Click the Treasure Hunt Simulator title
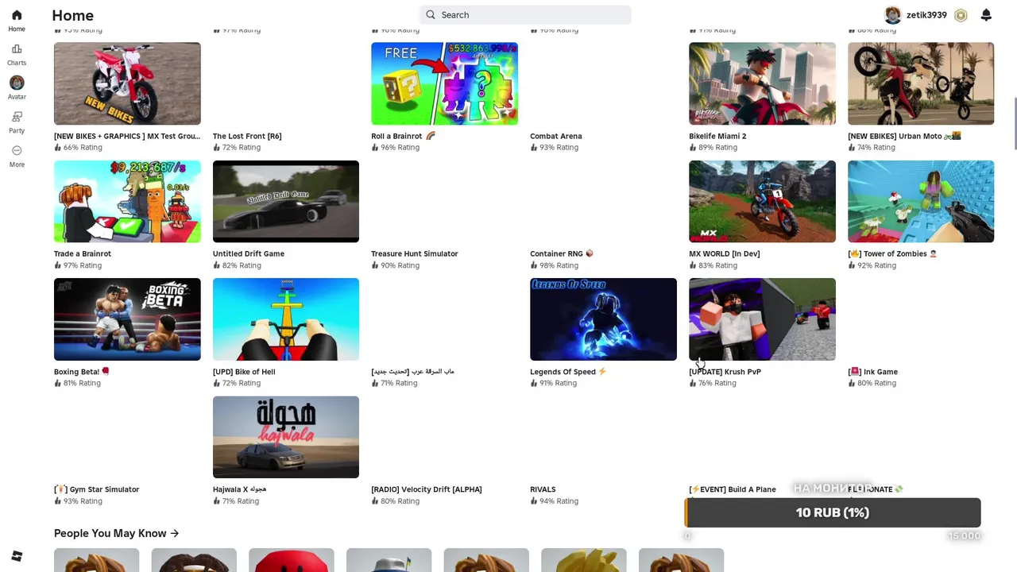 pyautogui.click(x=415, y=253)
